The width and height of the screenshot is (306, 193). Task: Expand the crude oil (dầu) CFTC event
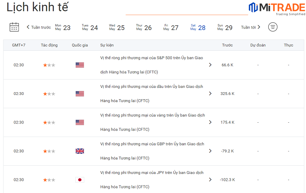coord(210,94)
